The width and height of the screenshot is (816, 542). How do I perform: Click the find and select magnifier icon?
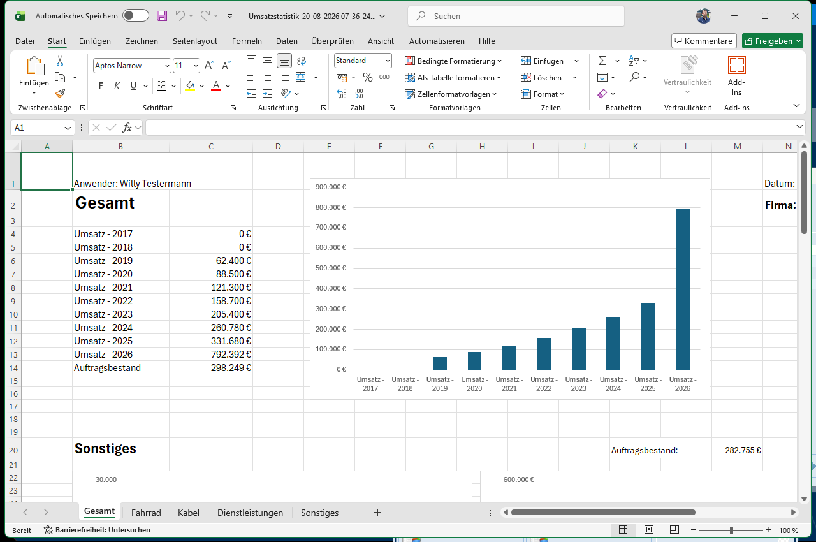pyautogui.click(x=634, y=77)
